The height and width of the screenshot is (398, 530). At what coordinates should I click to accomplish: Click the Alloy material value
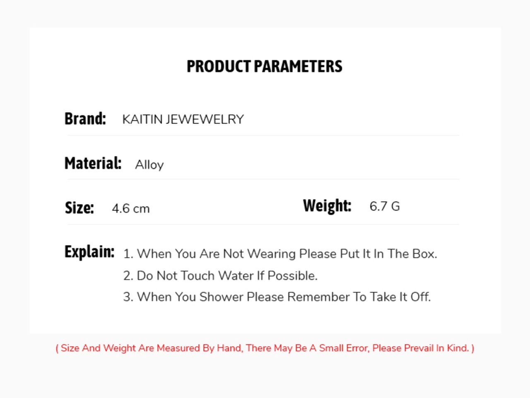click(x=149, y=165)
